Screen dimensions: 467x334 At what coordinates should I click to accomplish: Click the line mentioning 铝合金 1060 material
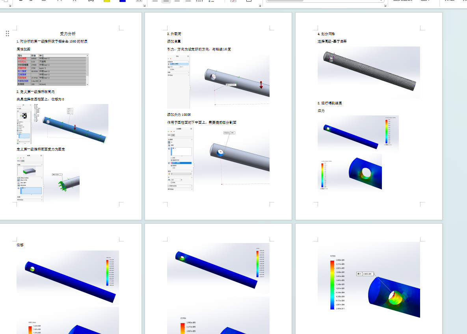52,41
